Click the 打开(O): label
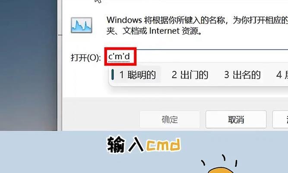 86,58
